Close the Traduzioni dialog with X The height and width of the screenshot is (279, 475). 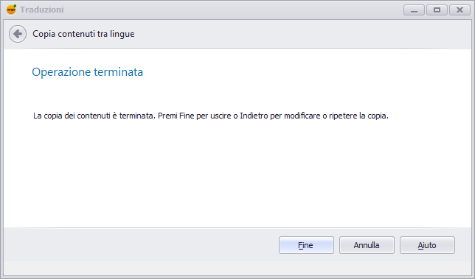(x=460, y=10)
